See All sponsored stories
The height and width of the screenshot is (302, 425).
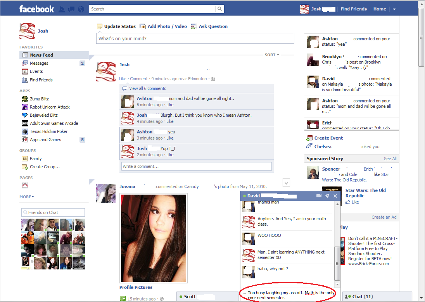click(390, 159)
